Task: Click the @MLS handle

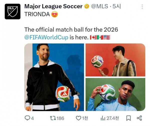Action: coord(99,7)
